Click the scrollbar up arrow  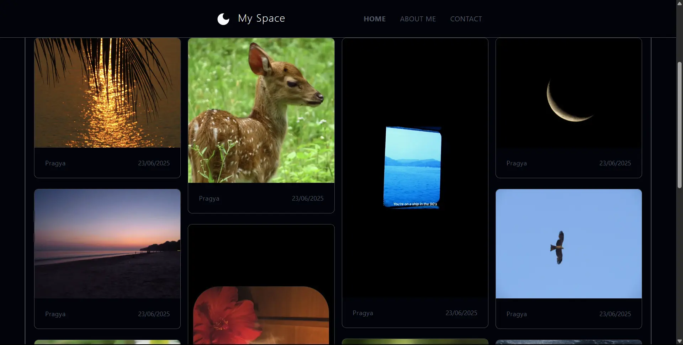pyautogui.click(x=679, y=3)
